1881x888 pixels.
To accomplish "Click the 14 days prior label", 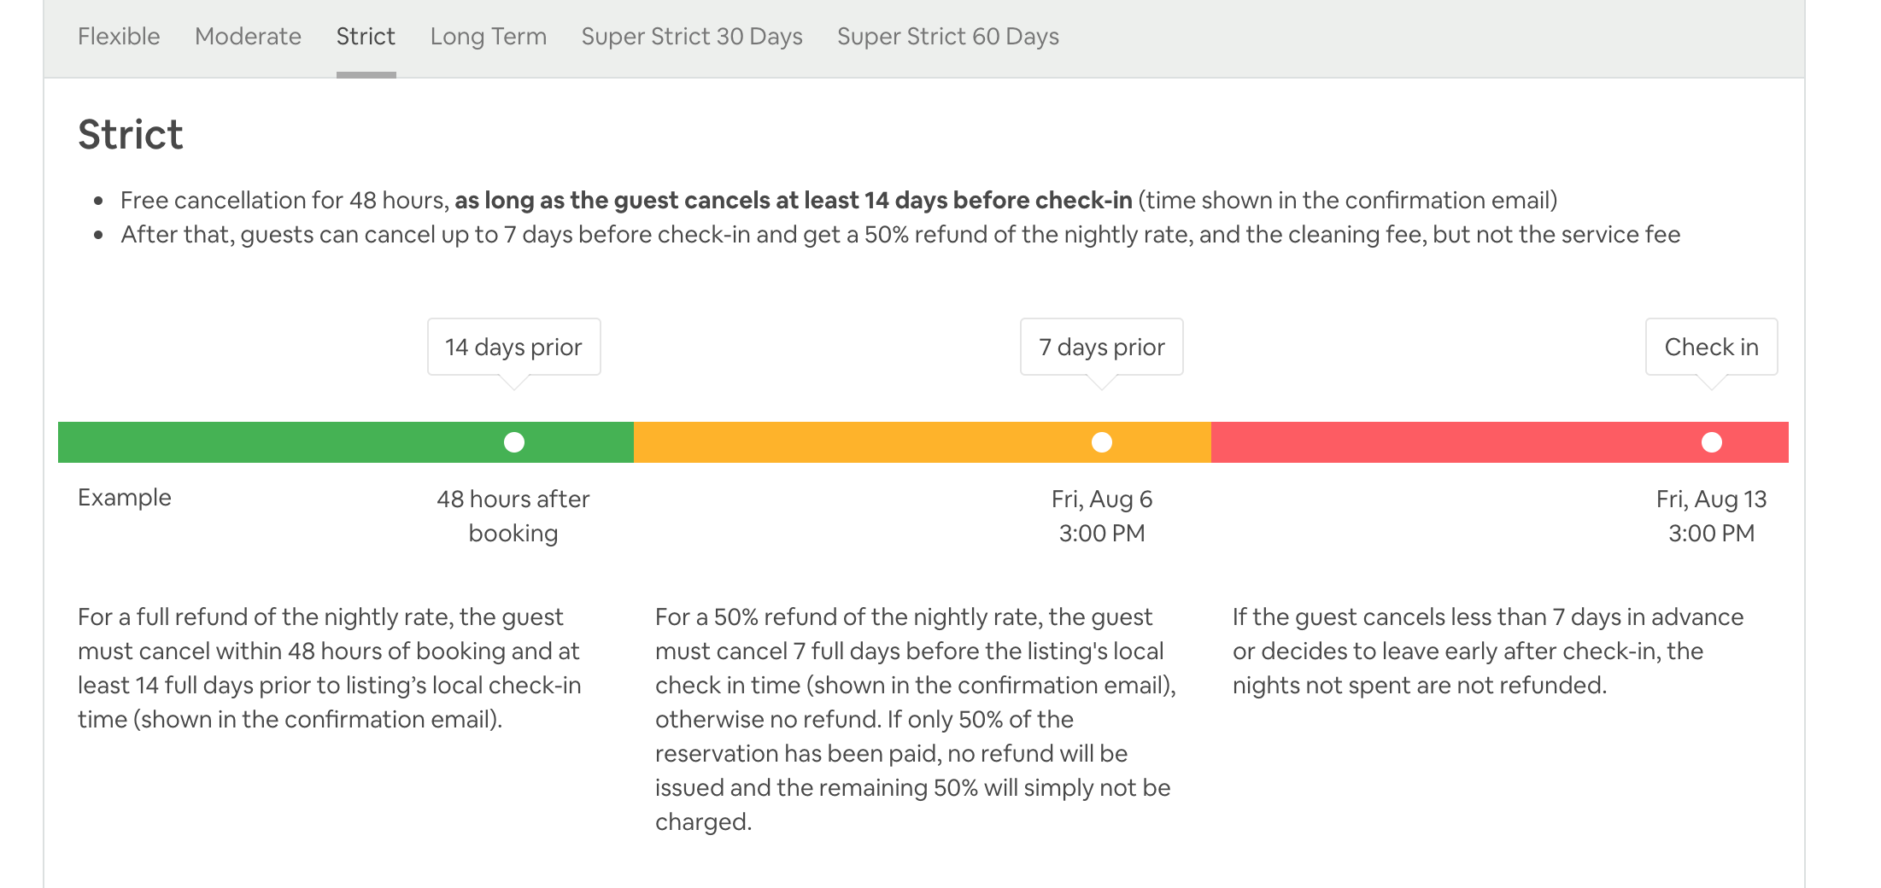I will (513, 348).
